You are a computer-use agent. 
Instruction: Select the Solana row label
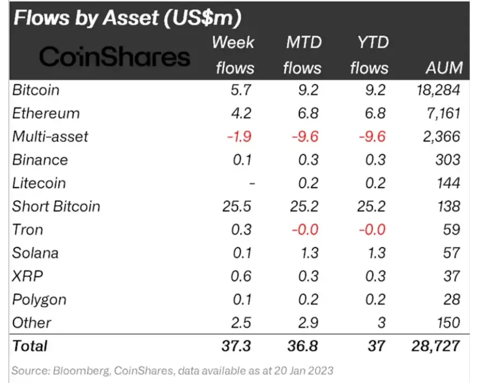(x=35, y=253)
